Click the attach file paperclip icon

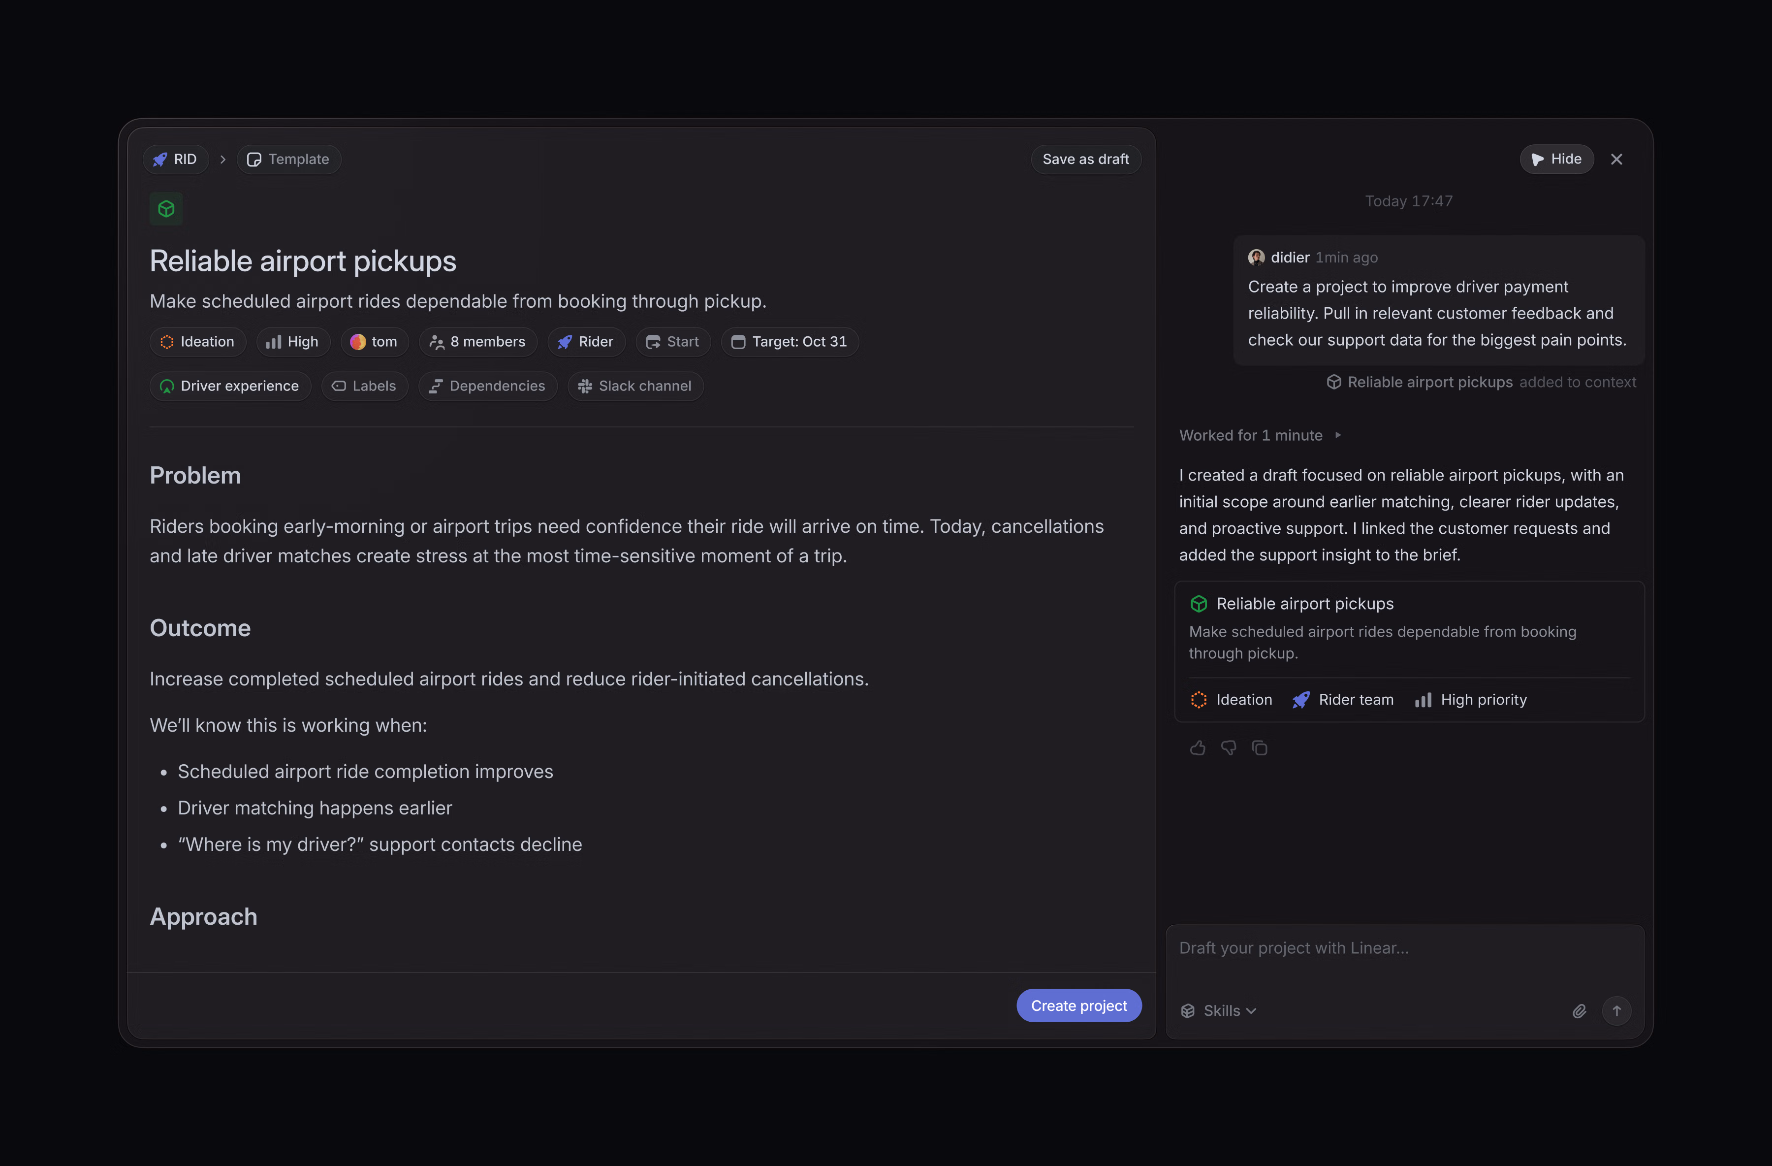tap(1579, 1011)
